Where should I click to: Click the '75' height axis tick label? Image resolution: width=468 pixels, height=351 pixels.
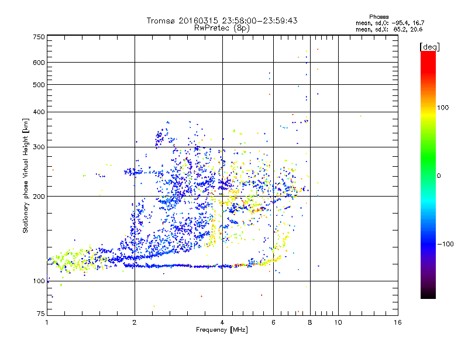[41, 314]
